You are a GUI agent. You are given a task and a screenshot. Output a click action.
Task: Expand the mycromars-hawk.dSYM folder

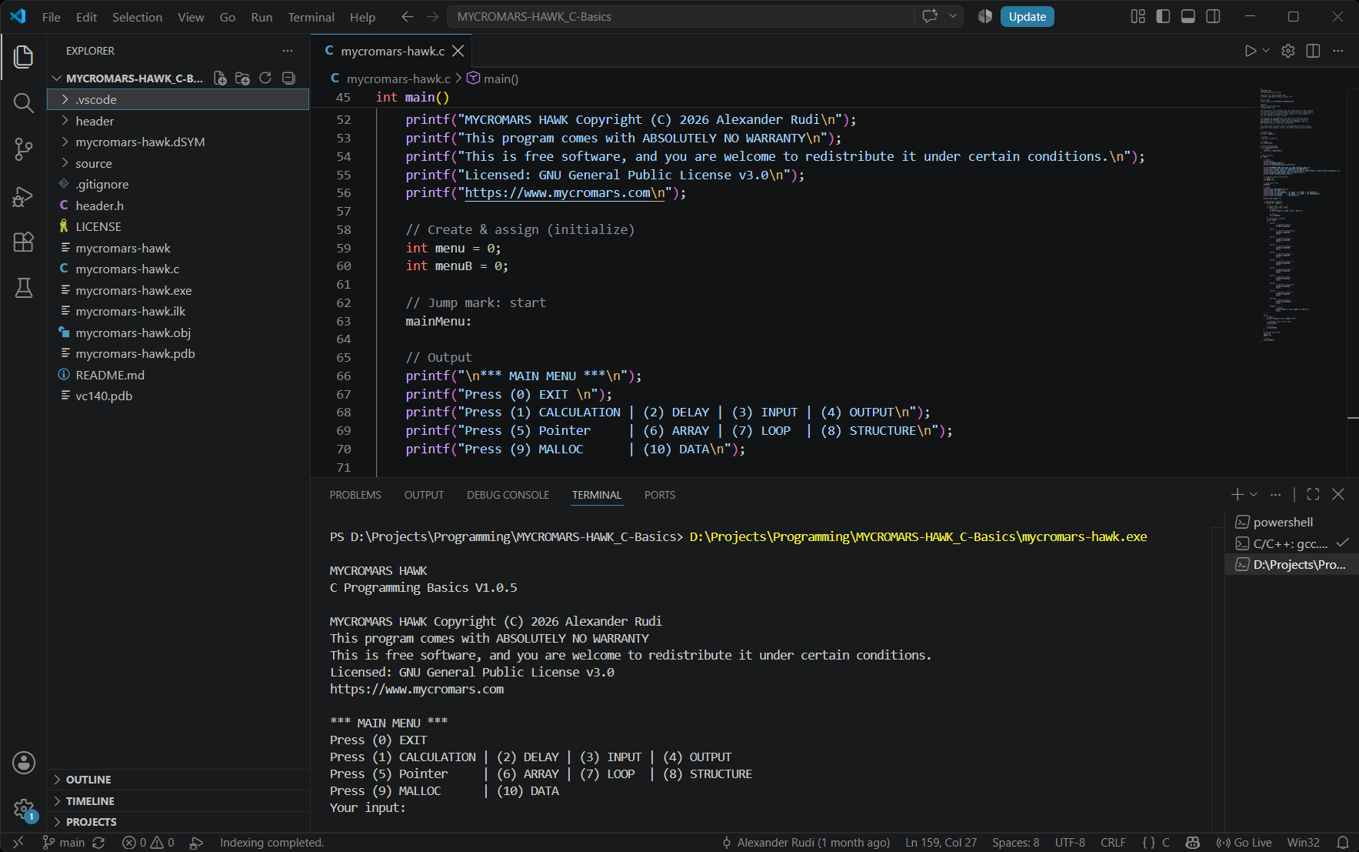(x=178, y=142)
